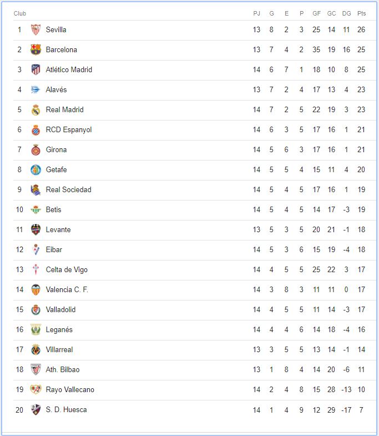Click the Club column header

(20, 13)
